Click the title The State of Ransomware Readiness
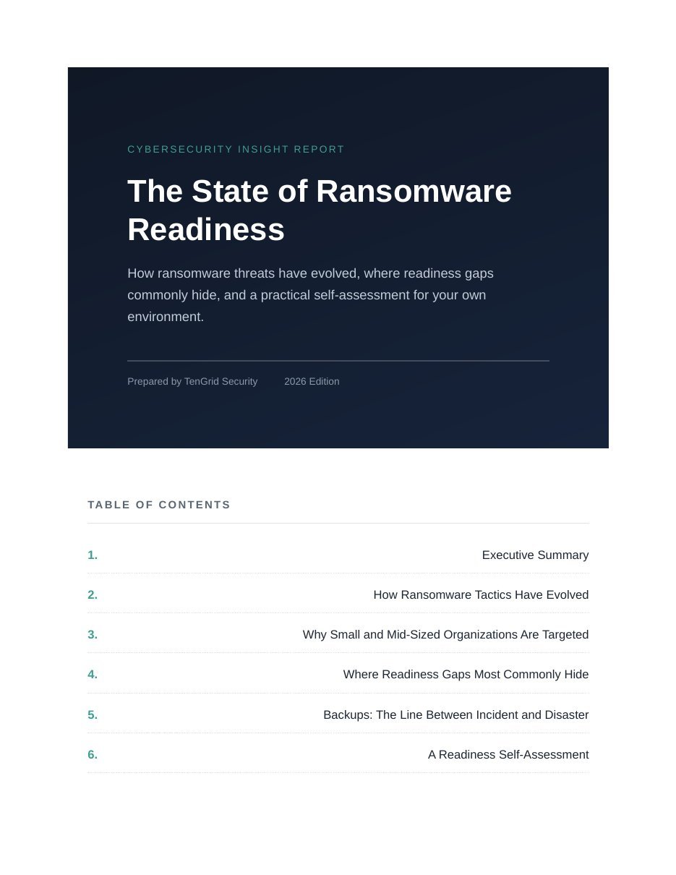The height and width of the screenshot is (875, 676). pos(320,210)
